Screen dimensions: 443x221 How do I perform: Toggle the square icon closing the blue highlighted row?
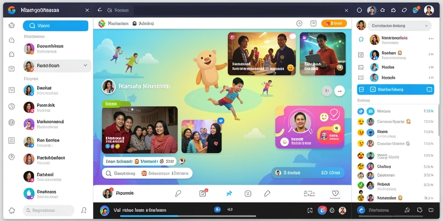(429, 89)
